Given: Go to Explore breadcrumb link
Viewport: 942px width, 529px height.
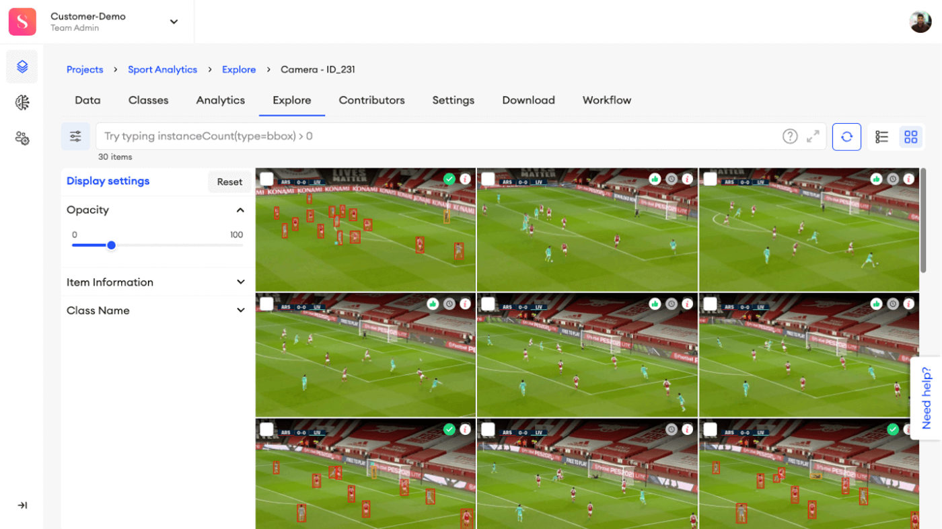Looking at the screenshot, I should 239,69.
